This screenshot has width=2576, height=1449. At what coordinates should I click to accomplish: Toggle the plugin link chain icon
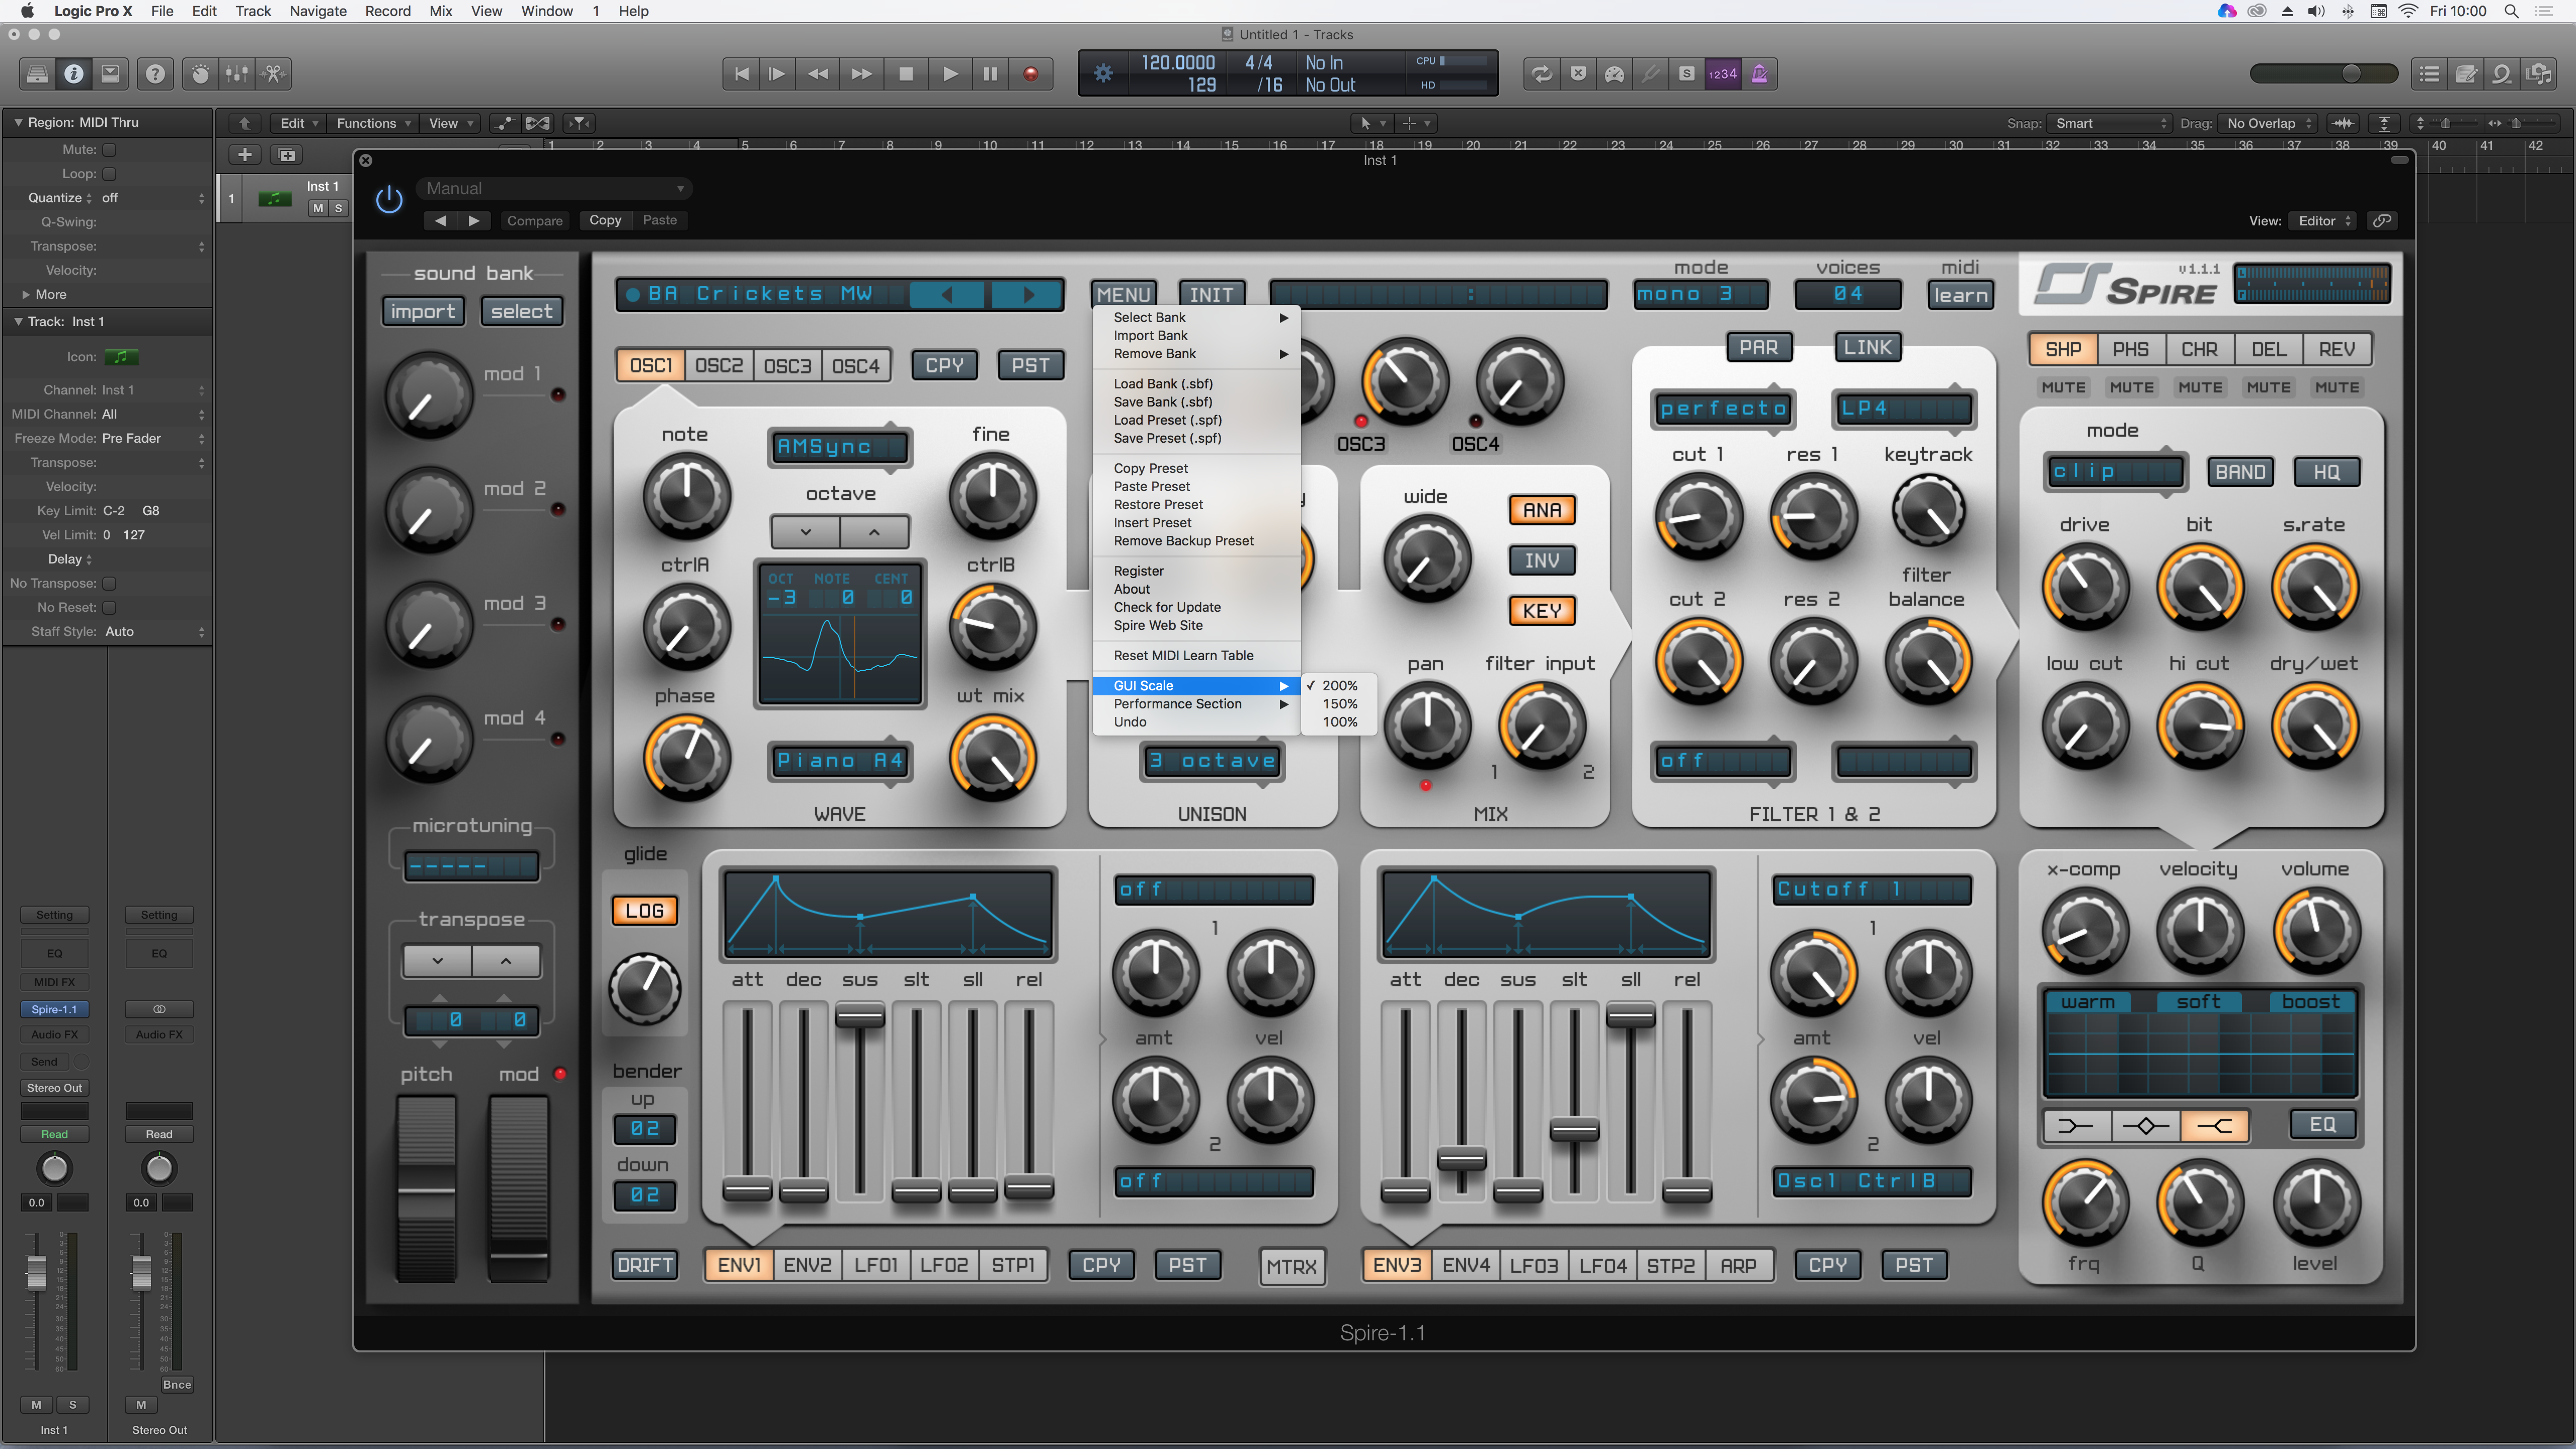[2383, 221]
